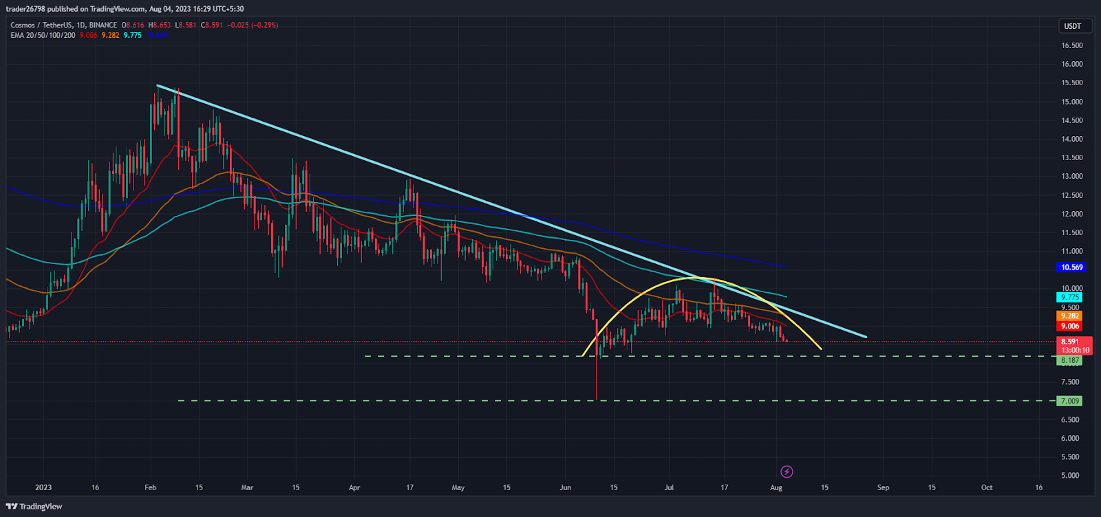Click the Jul label on time axis
The image size is (1101, 517).
coord(669,487)
